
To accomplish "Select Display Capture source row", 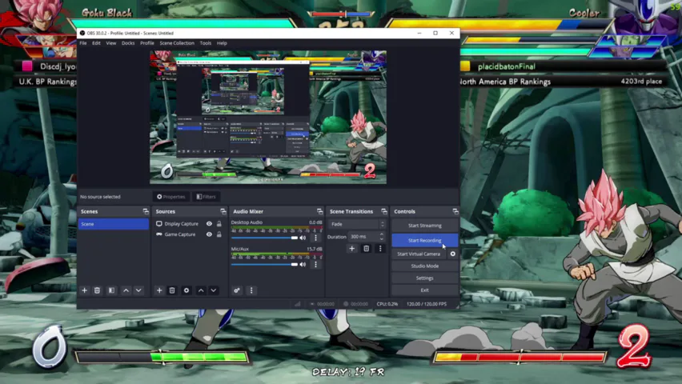I will 189,223.
